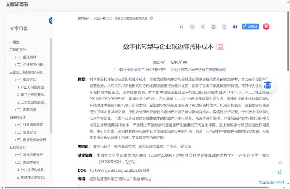Go to outline item (一) 计量模型设定
290x189 pixels.
tap(29, 125)
